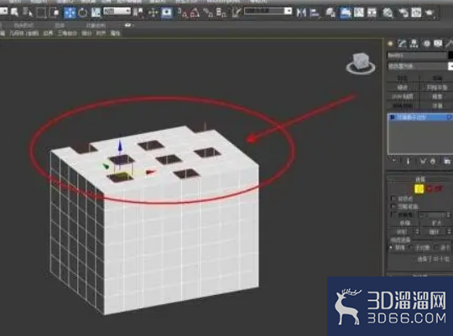The height and width of the screenshot is (336, 453).
Task: Switch to the Hierarchy command panel tab
Action: [414, 44]
